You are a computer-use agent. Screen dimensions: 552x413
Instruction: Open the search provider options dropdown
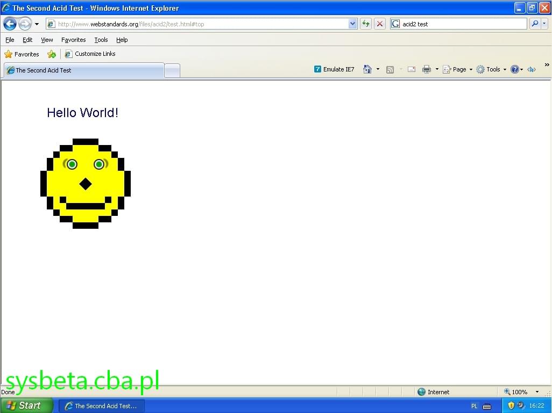(544, 24)
